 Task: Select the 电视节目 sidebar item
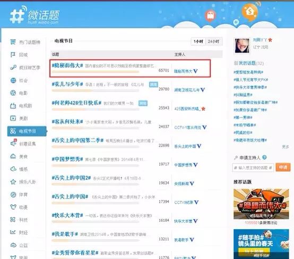pos(27,131)
